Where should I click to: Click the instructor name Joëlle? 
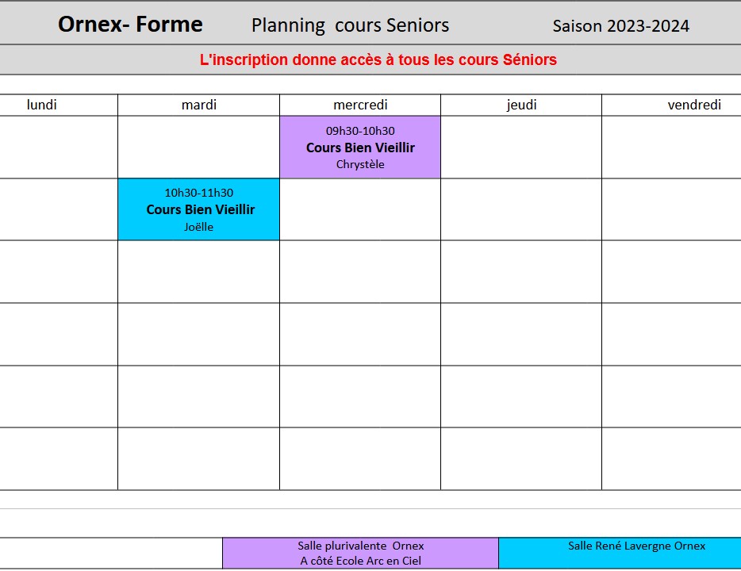199,227
